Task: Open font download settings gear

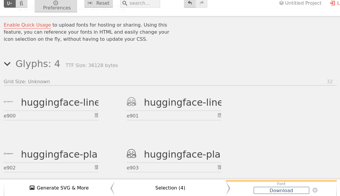Action: (x=315, y=190)
